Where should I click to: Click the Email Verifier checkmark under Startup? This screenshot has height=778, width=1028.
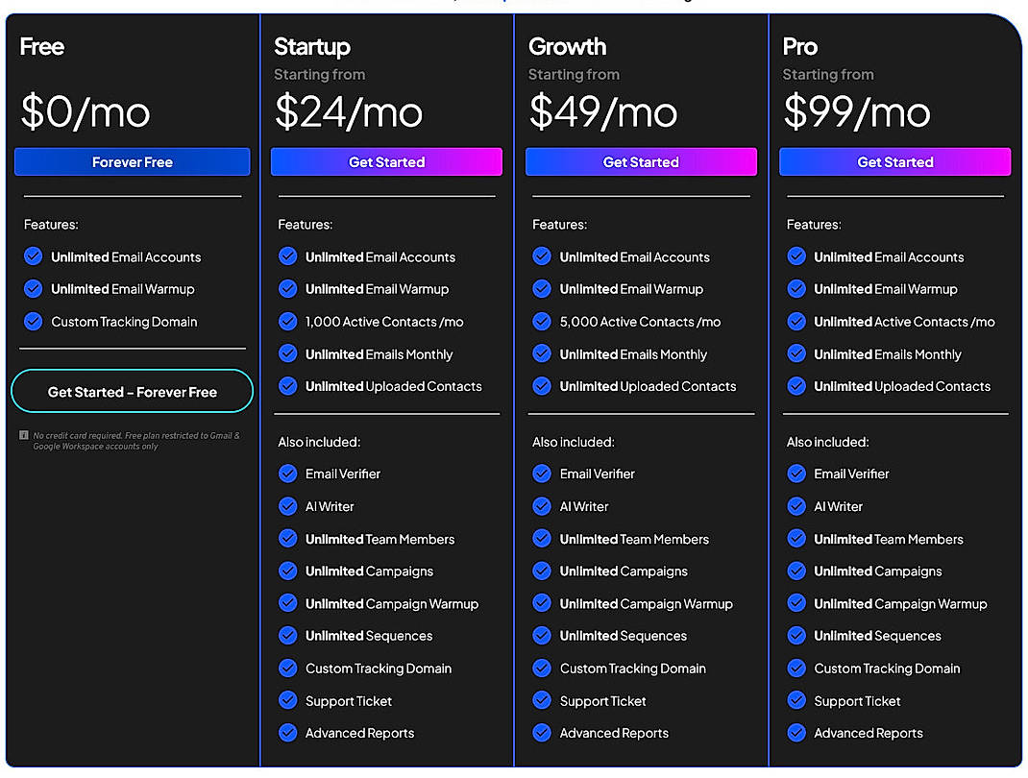tap(287, 474)
